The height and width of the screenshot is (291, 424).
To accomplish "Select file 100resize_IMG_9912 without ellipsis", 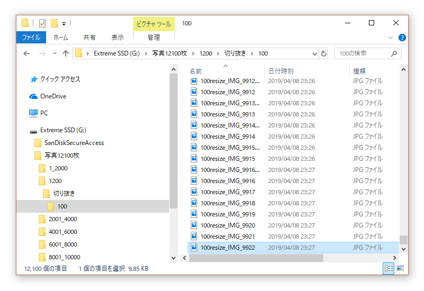I will [228, 92].
